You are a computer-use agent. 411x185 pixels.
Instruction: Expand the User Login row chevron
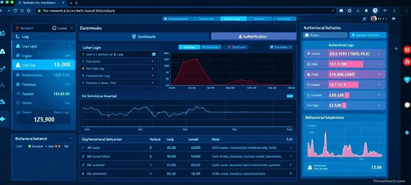coord(70,46)
